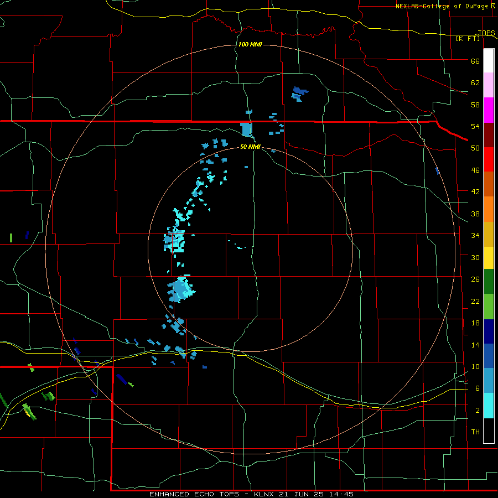Click legend value 38

click(475, 214)
